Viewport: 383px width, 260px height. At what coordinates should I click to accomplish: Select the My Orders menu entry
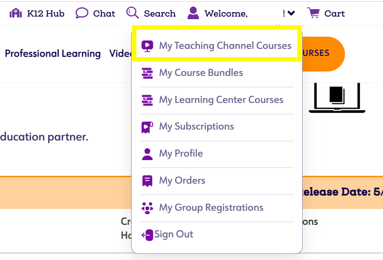point(182,181)
